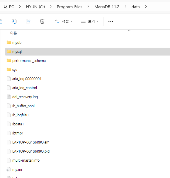Click the LAPTOP-0G1S6R9O.err file icon
Image resolution: width=170 pixels, height=178 pixels.
point(9,142)
